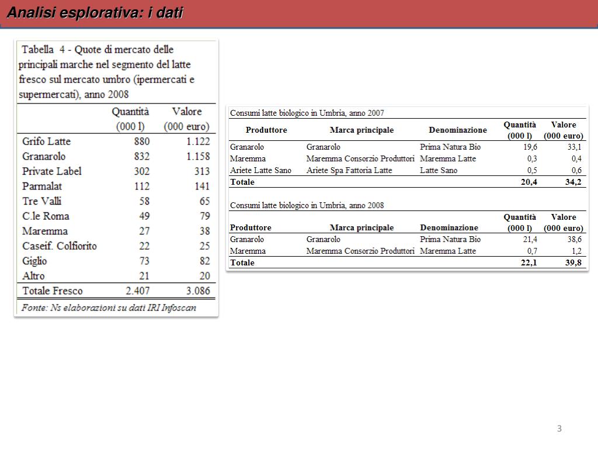Click C.le Roma value 79

point(205,216)
